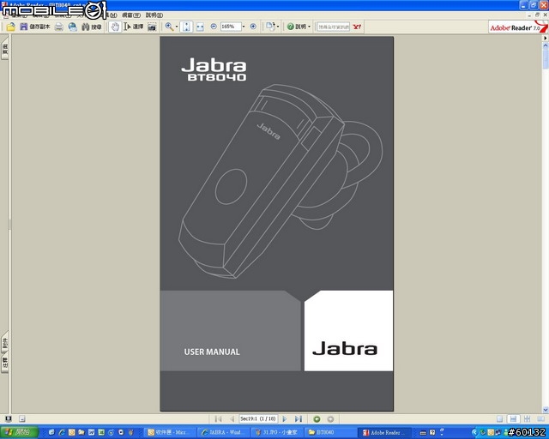Image resolution: width=549 pixels, height=439 pixels.
Task: Go to first page button
Action: 218,418
